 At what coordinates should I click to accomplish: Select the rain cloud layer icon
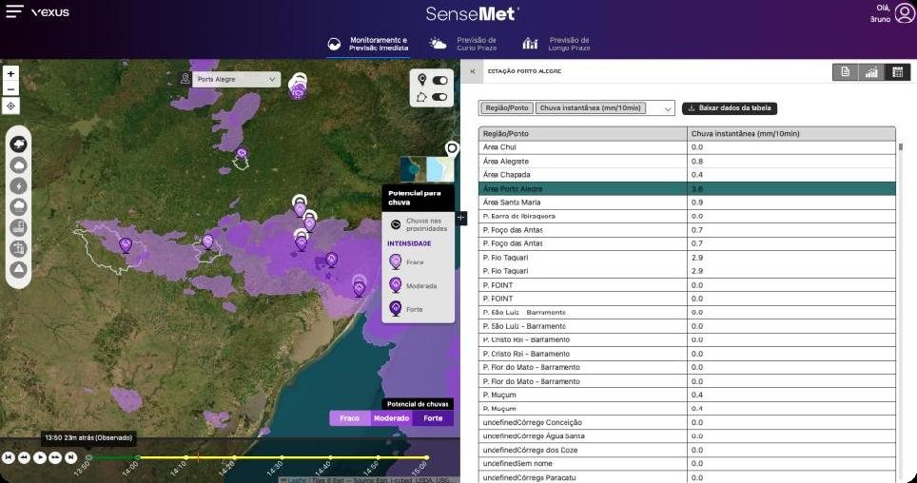click(19, 207)
